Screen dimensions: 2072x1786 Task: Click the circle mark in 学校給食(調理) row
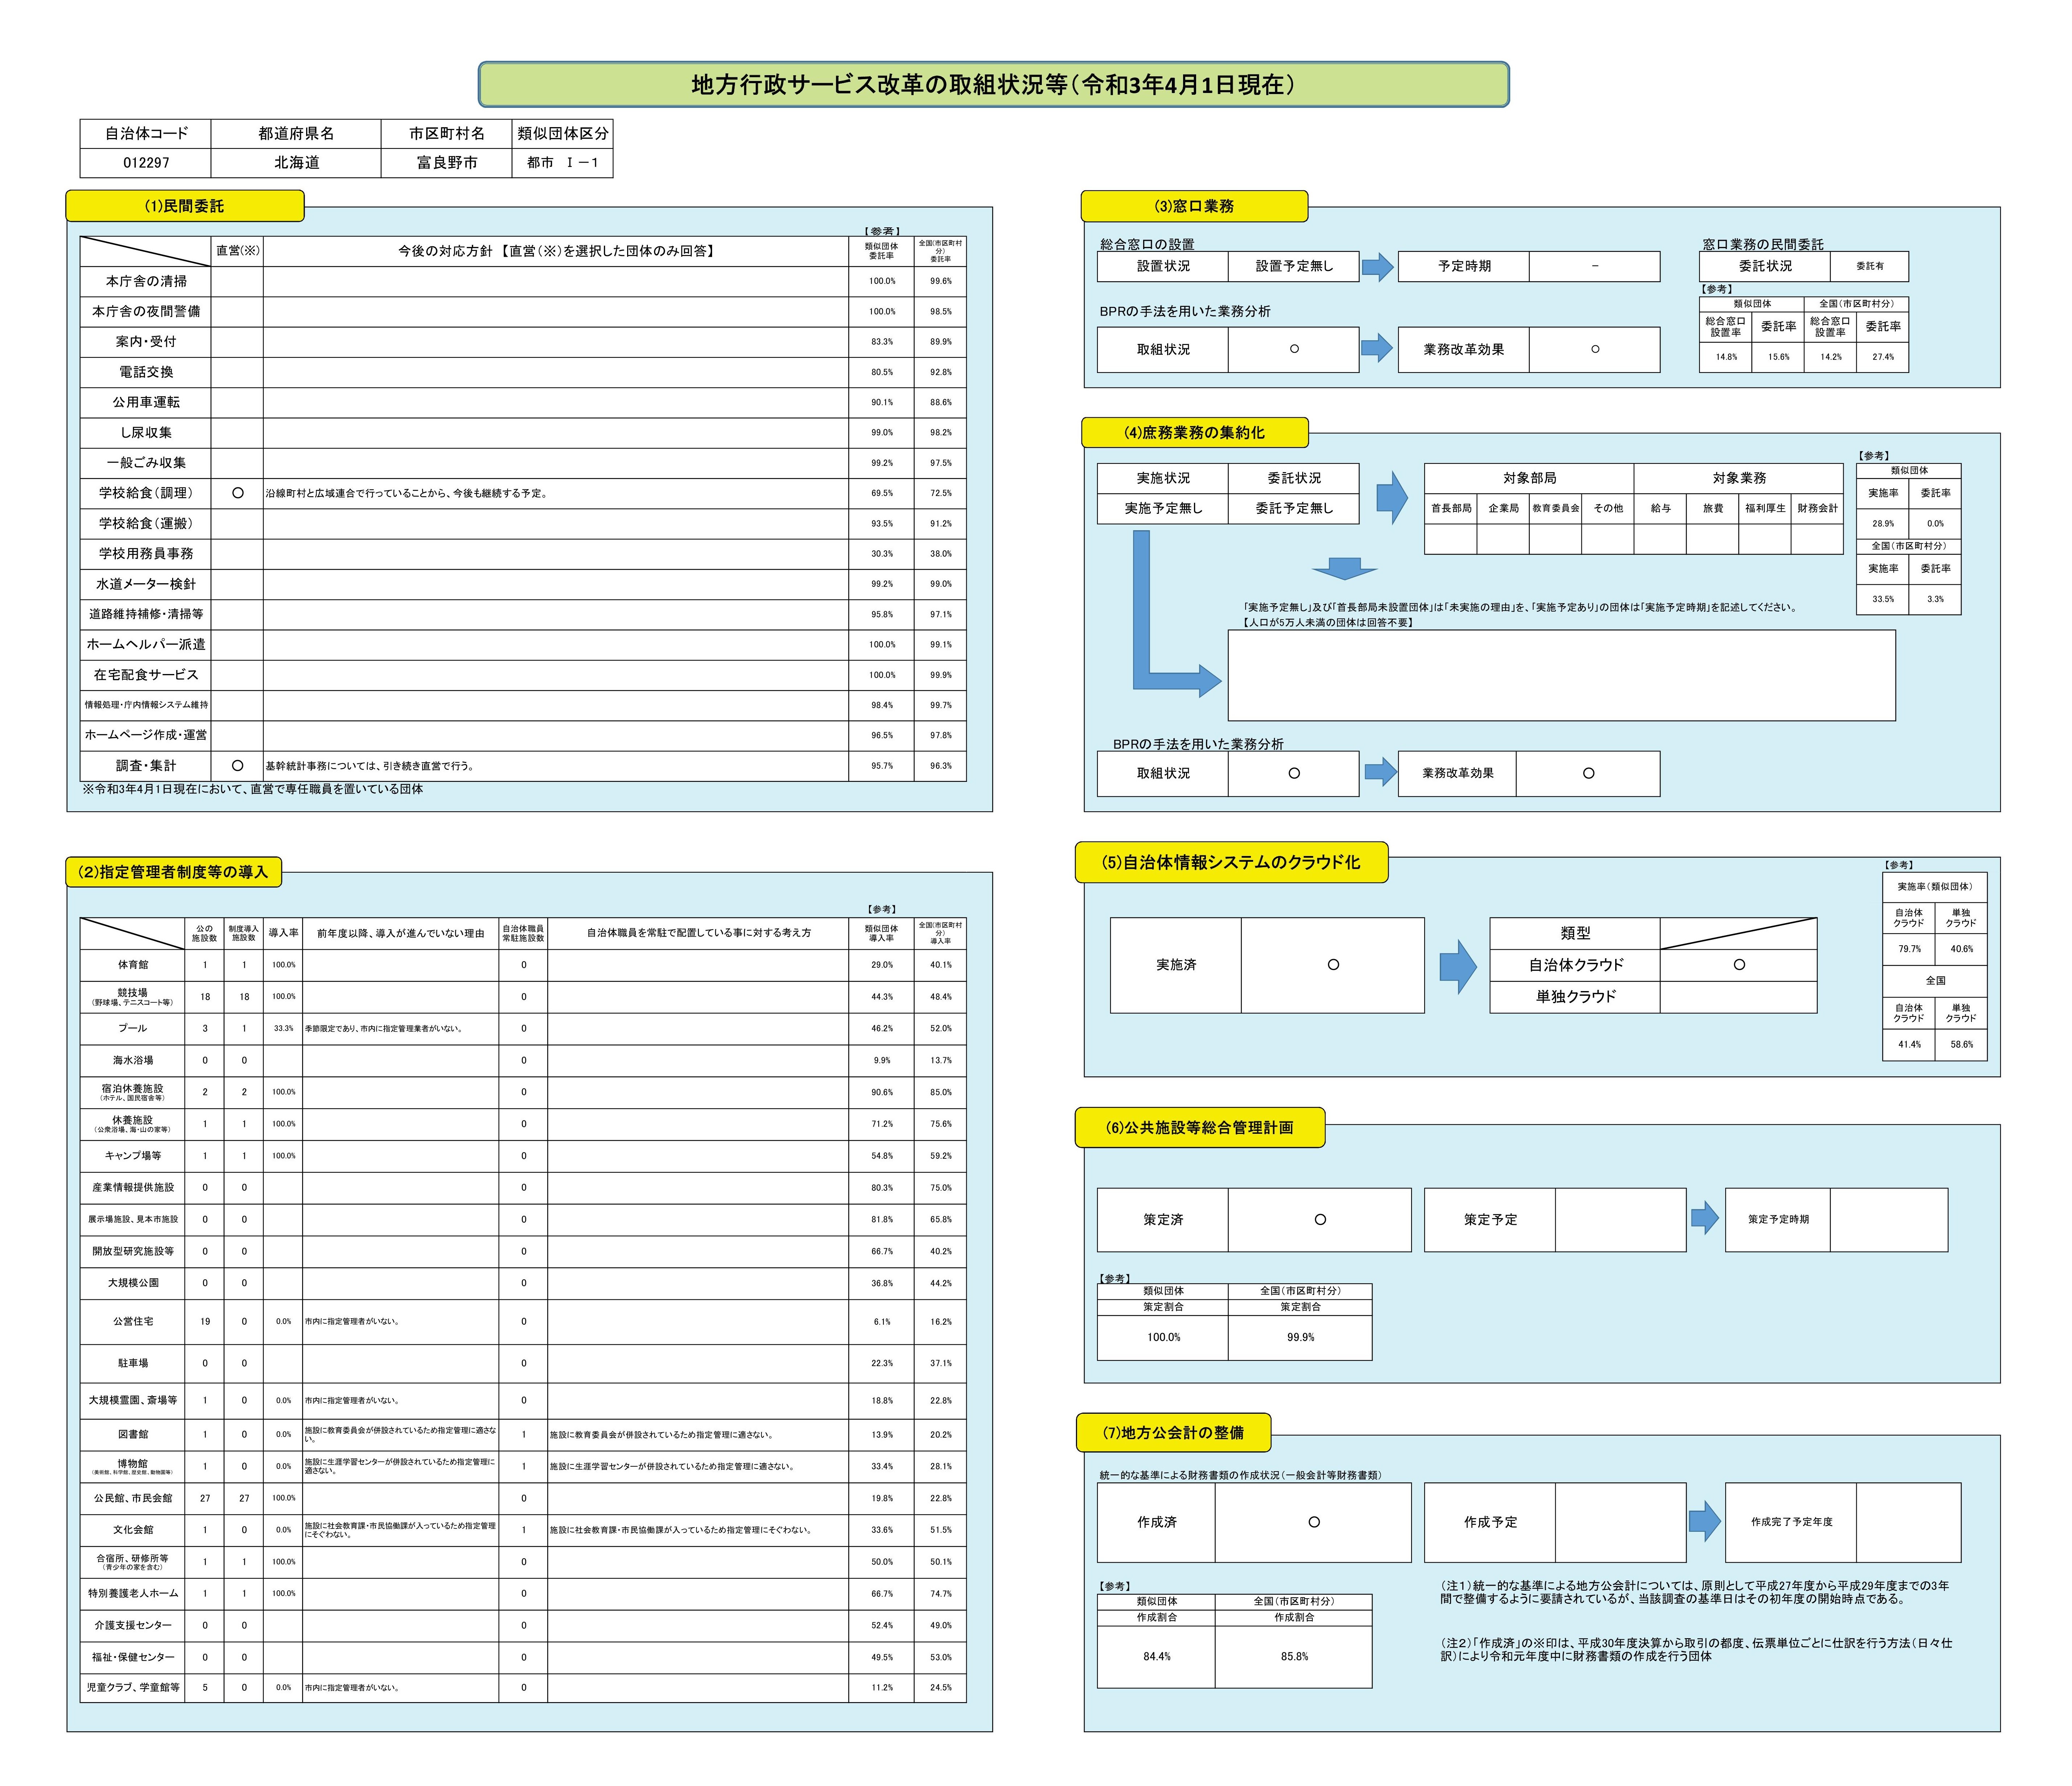click(237, 493)
